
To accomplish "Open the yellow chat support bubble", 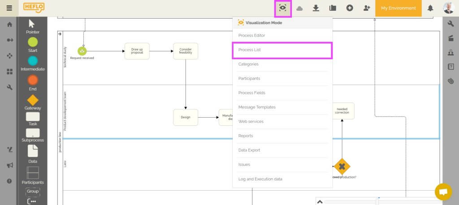I will tap(443, 192).
